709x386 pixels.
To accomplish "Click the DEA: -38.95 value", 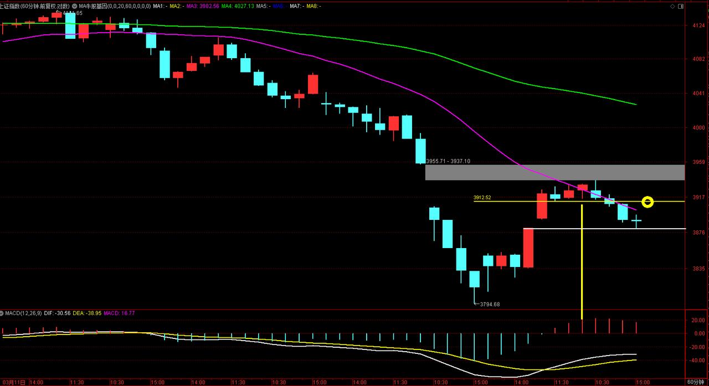I will point(87,313).
